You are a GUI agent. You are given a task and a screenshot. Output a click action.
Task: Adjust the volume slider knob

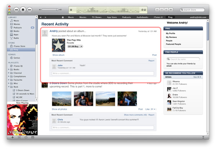click(x=57, y=10)
